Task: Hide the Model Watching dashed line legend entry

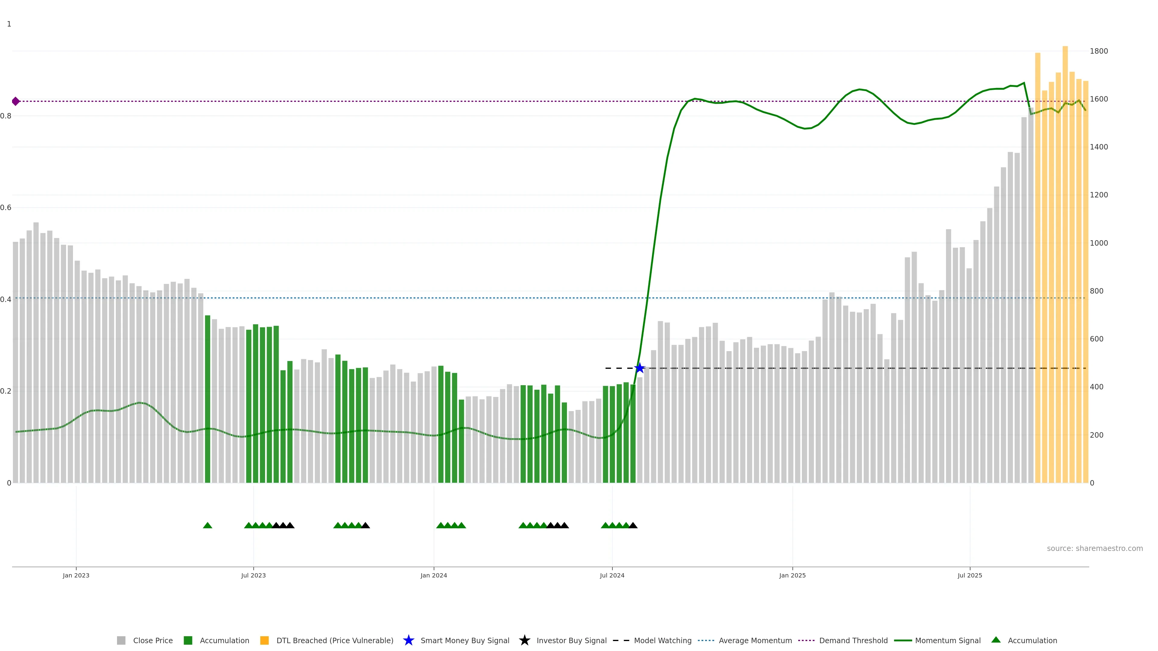Action: (x=662, y=640)
